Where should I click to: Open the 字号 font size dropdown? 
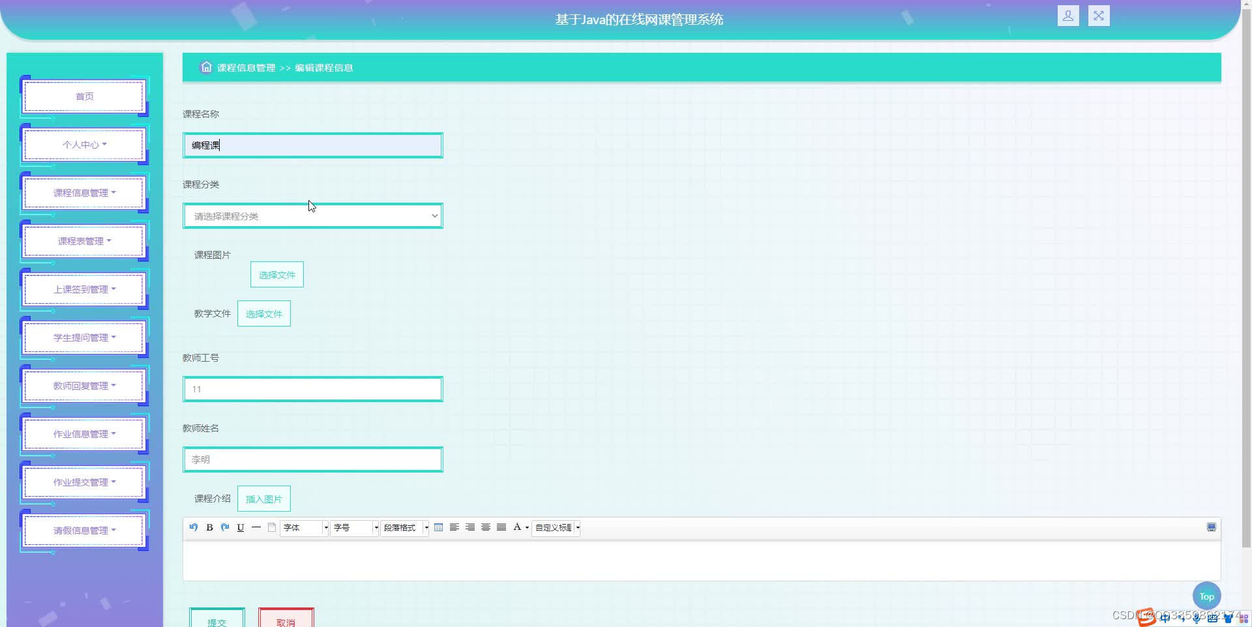click(355, 527)
